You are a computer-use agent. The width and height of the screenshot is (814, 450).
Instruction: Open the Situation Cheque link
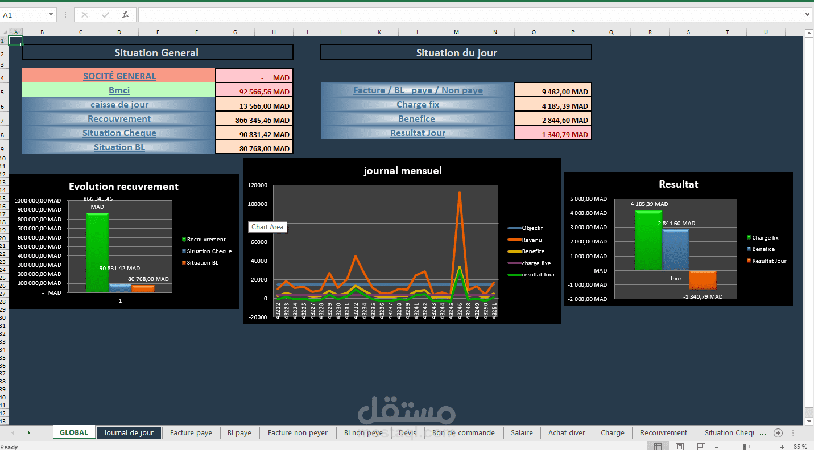coord(119,133)
